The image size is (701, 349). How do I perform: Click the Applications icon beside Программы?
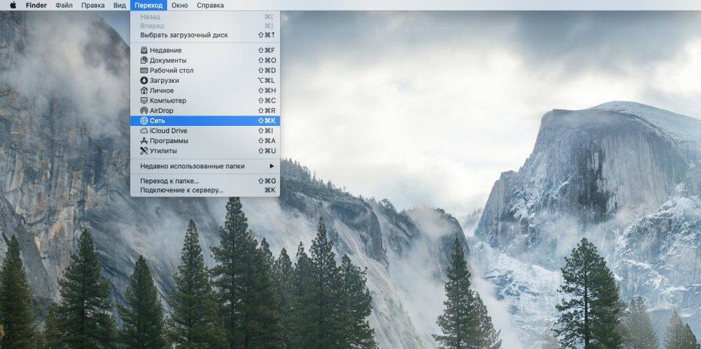(144, 141)
